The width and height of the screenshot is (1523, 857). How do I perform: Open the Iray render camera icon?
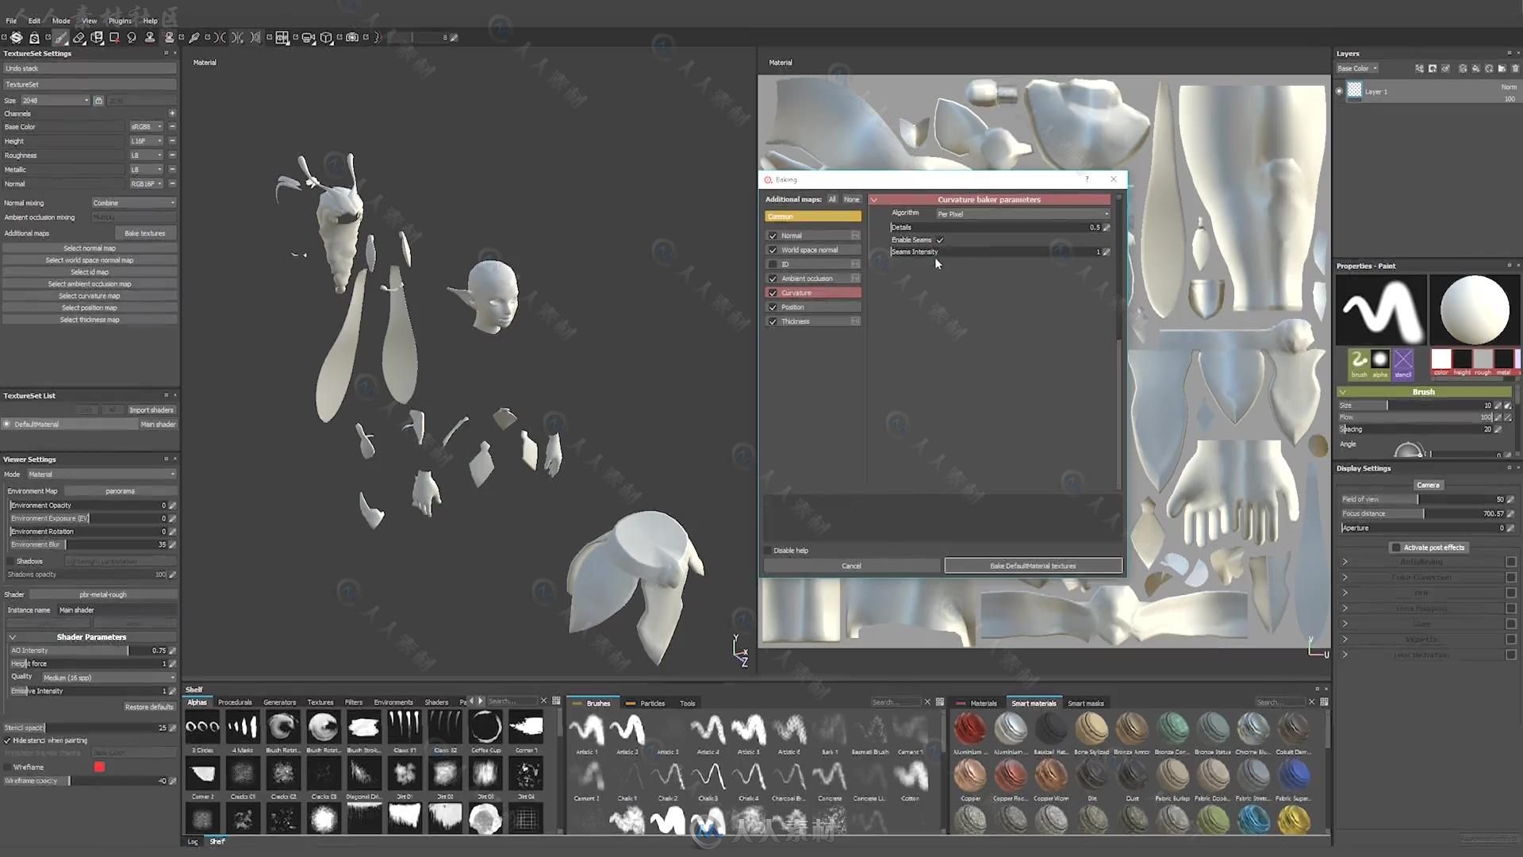(x=352, y=37)
